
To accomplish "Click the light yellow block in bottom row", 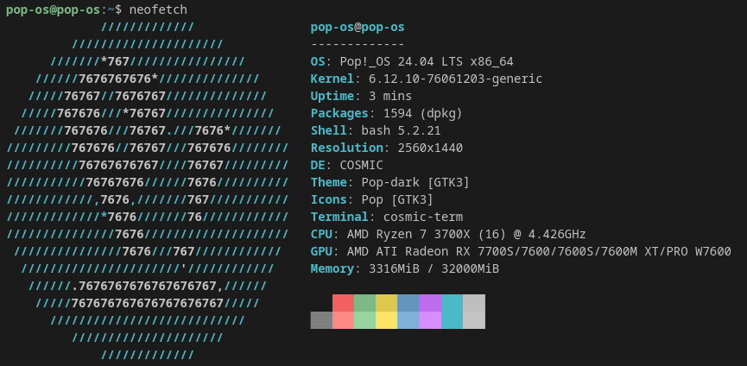I will 386,320.
